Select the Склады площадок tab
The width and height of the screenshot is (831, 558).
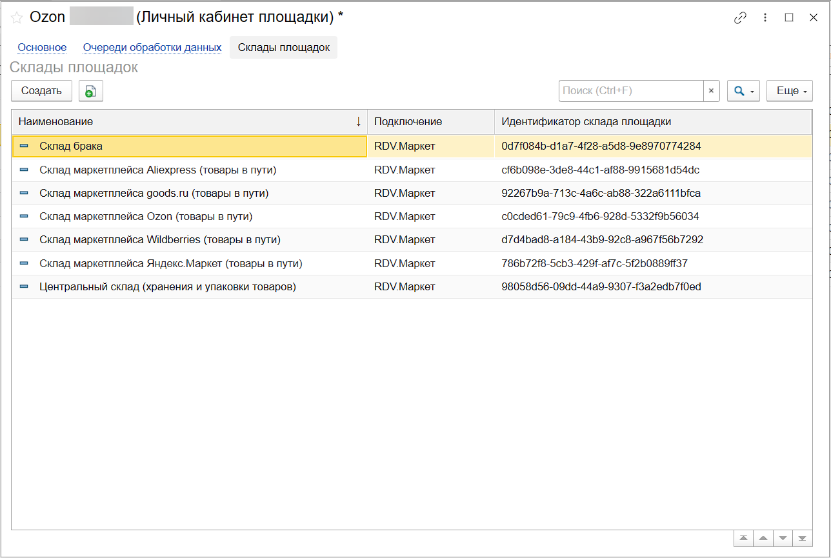pos(283,48)
